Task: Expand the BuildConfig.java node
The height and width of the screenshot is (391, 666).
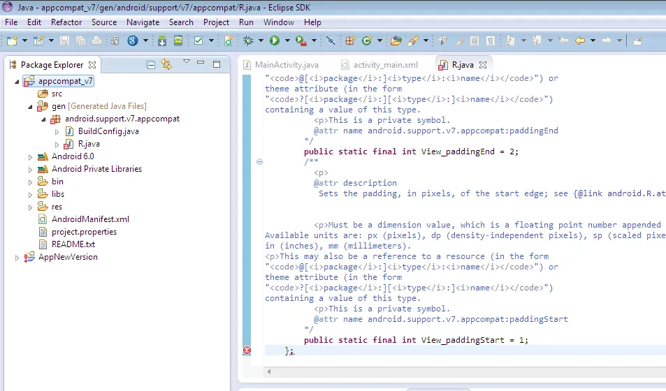Action: click(57, 132)
